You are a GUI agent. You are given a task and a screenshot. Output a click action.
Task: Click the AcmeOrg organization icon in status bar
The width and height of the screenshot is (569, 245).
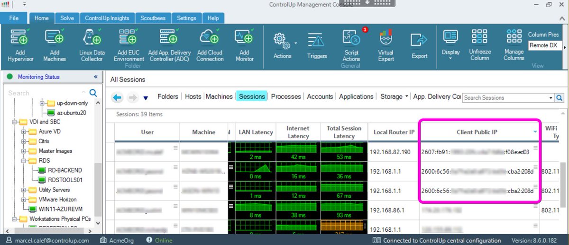click(x=103, y=240)
